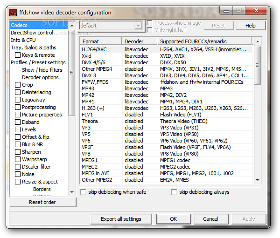
Task: Enable the Sharpen checkbox
Action: pos(18,152)
